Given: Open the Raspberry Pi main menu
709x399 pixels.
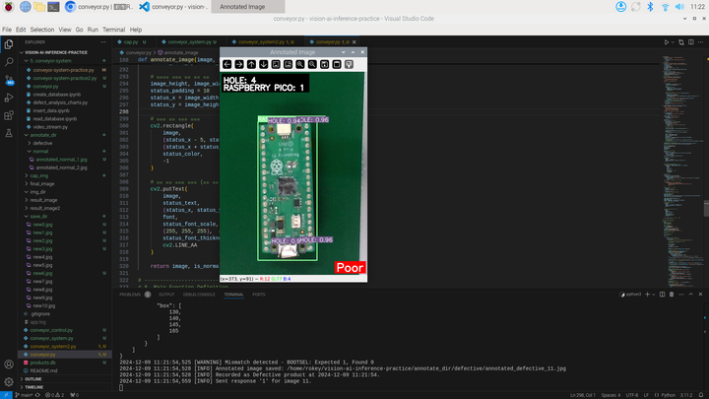Looking at the screenshot, I should point(9,7).
